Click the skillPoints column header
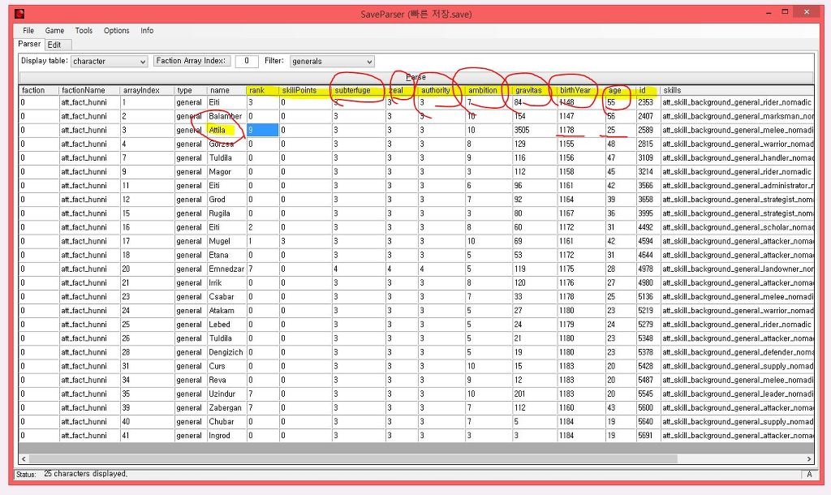Screen dimensions: 831x495 [x=305, y=90]
